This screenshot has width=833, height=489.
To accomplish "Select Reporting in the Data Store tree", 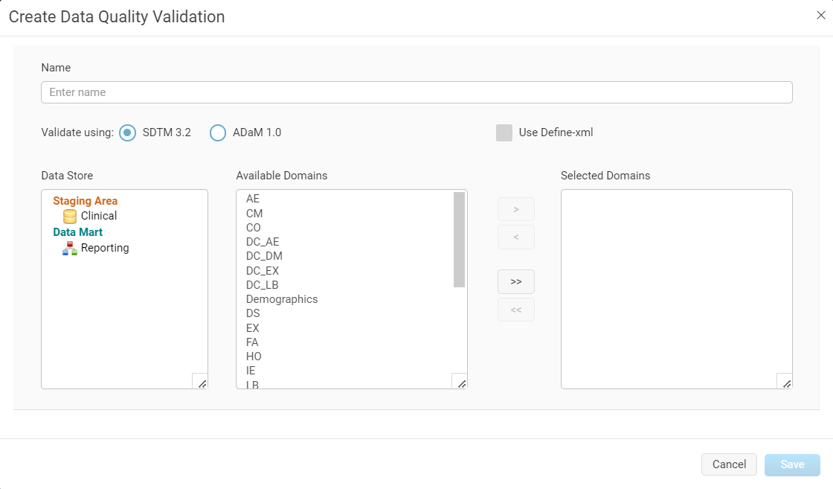I will [105, 248].
